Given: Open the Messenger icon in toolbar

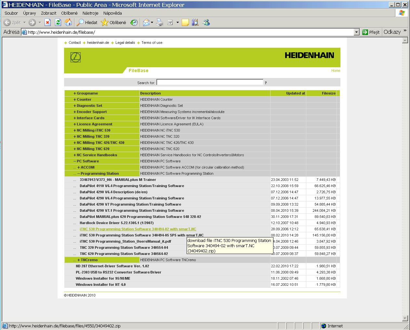Looking at the screenshot, I should pyautogui.click(x=206, y=22).
